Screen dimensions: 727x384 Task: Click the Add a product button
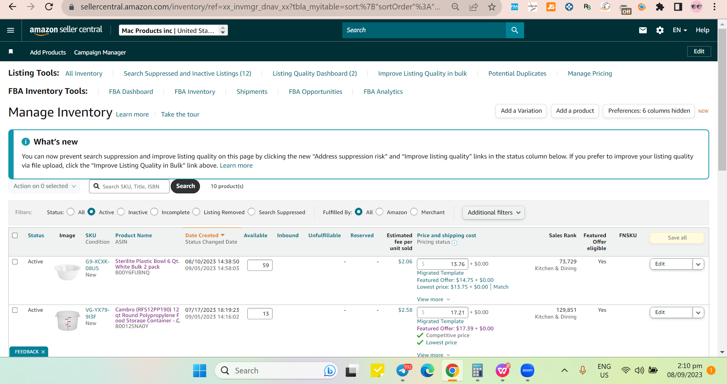(575, 111)
